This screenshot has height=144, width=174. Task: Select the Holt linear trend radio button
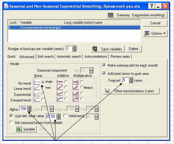(x=43, y=88)
